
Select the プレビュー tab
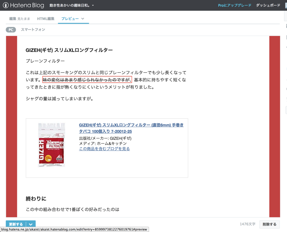pyautogui.click(x=70, y=19)
